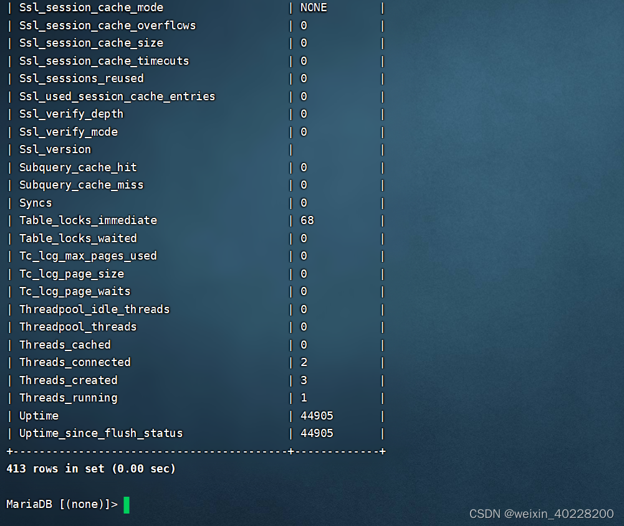The height and width of the screenshot is (526, 624).
Task: Select the 0 value for Table_locks_waited
Action: pyautogui.click(x=304, y=238)
